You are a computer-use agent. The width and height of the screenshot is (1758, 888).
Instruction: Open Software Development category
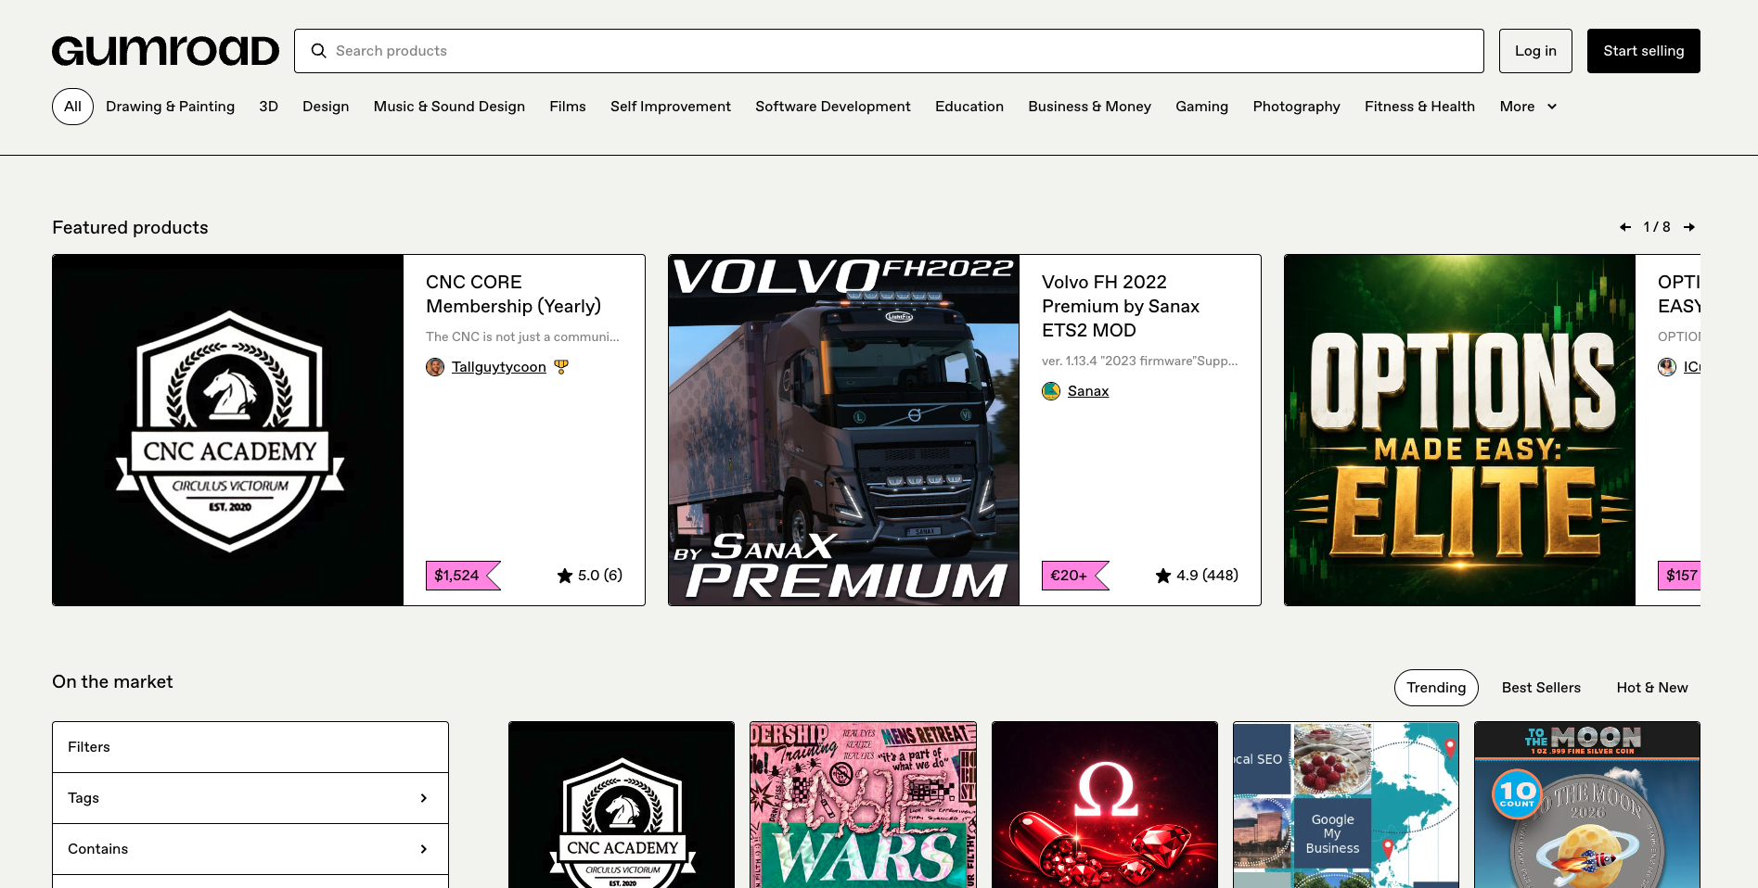833,107
